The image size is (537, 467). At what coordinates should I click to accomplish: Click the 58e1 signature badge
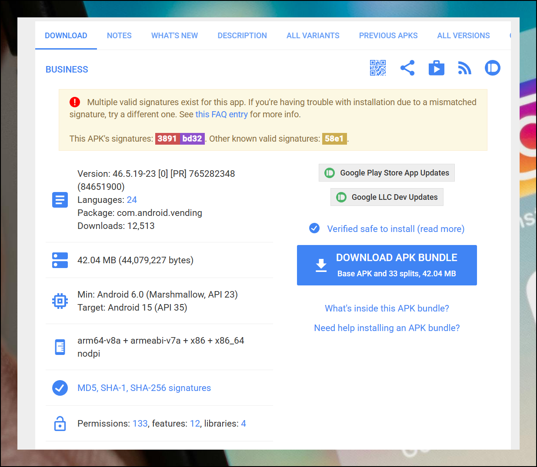334,139
